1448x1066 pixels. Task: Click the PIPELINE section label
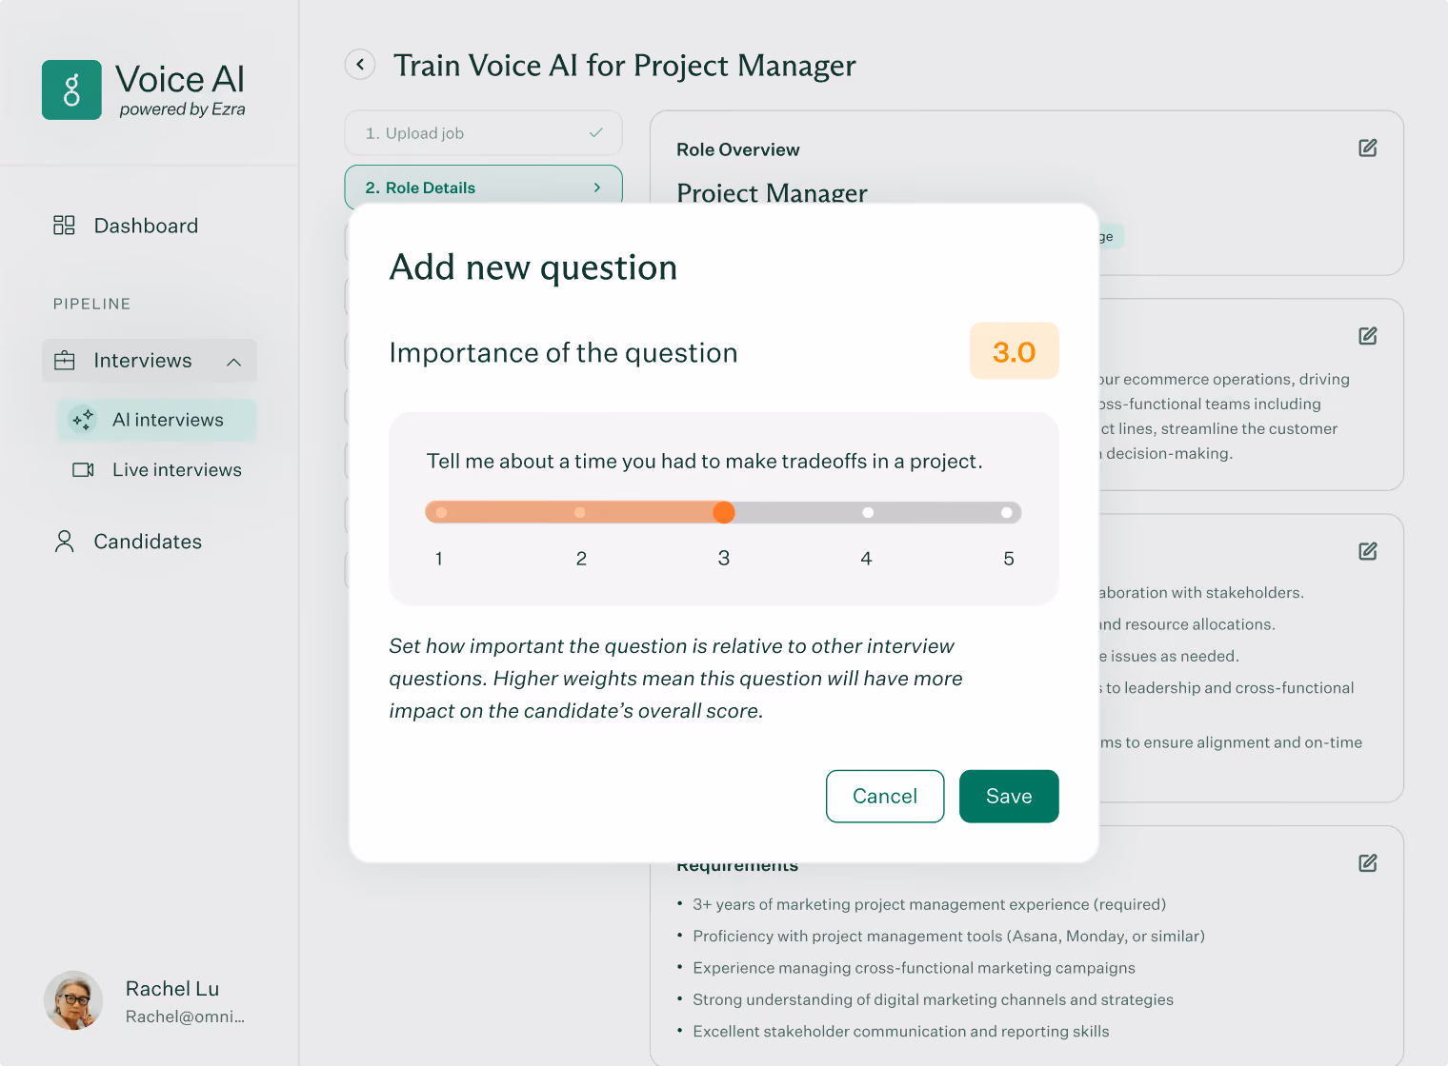92,304
